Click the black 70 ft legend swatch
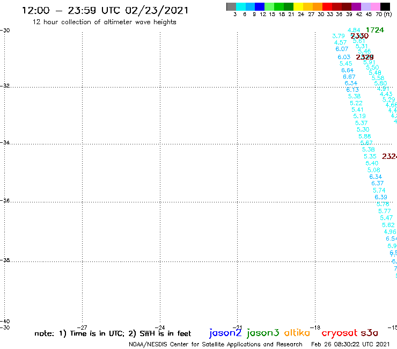The height and width of the screenshot is (349, 397). 385,6
